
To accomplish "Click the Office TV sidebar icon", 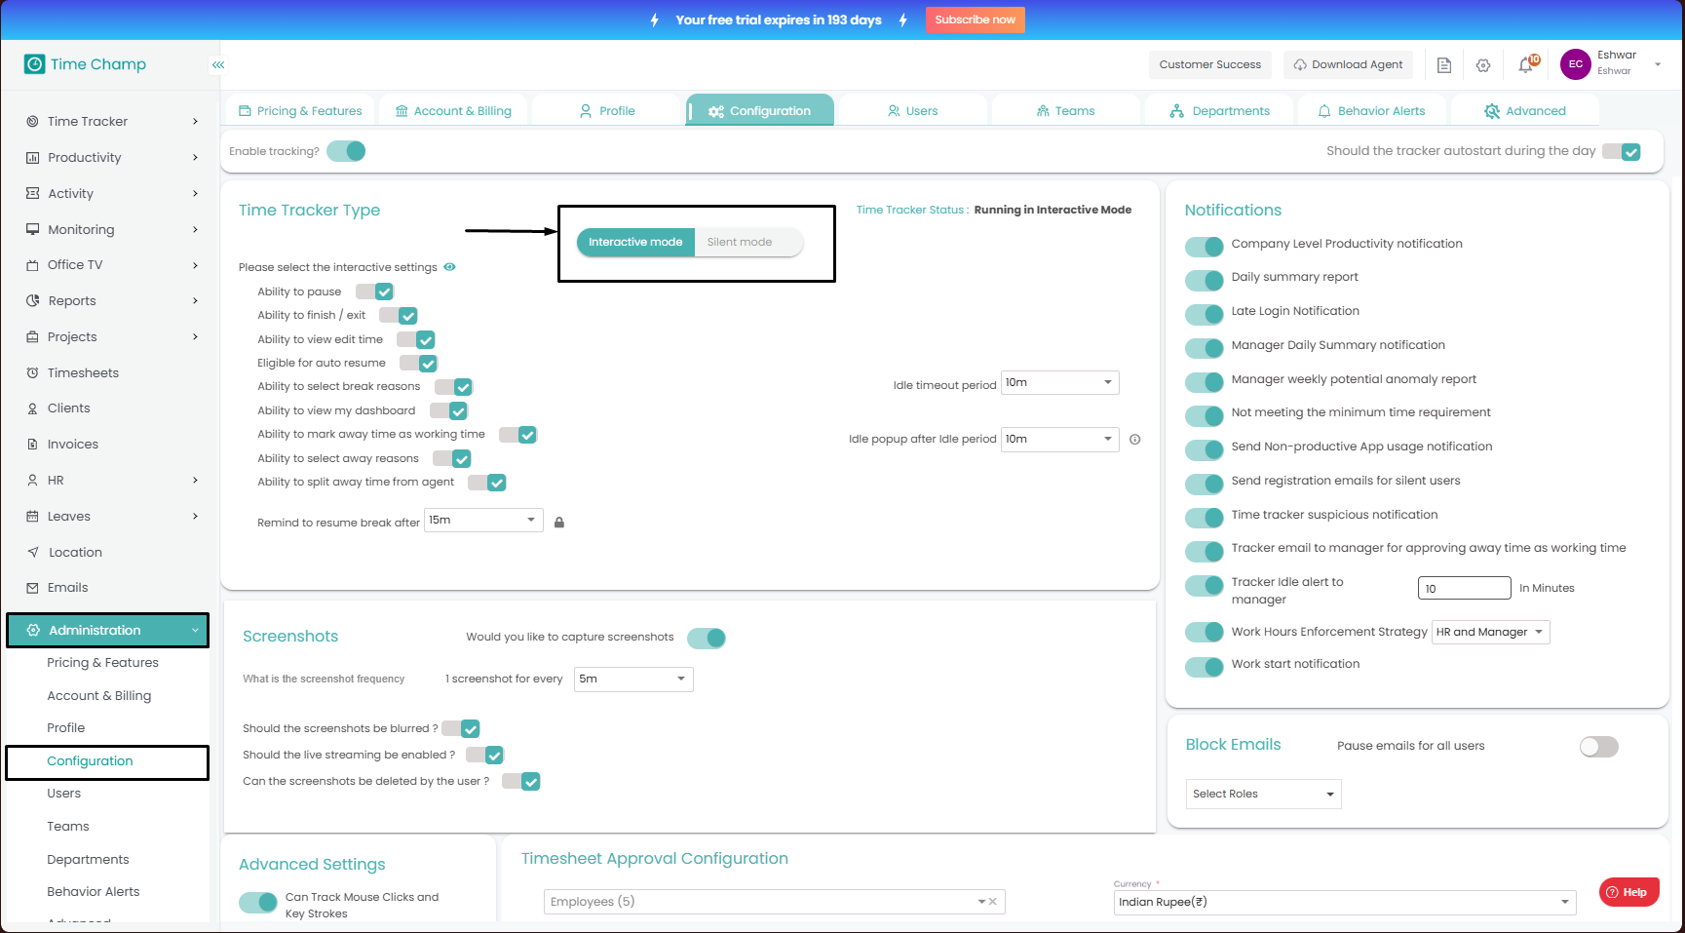I will point(33,265).
